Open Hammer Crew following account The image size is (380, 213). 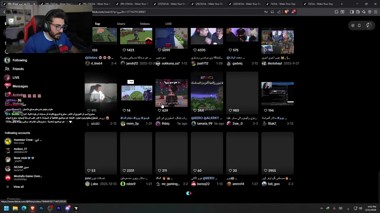(x=23, y=141)
